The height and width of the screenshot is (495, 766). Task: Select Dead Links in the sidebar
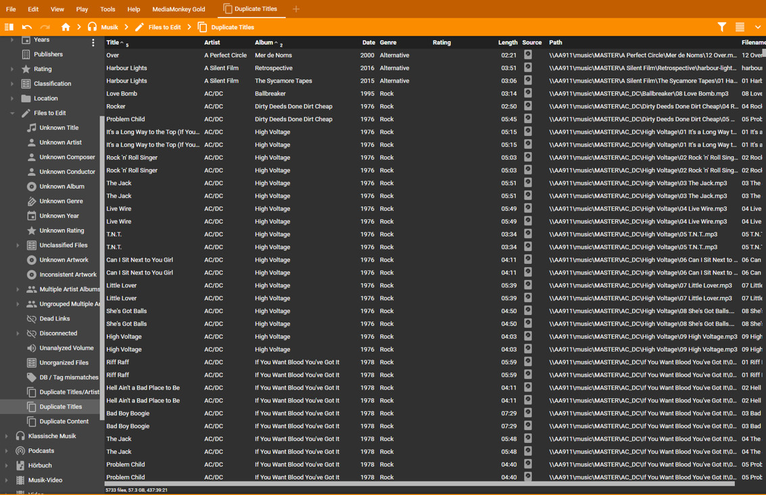pyautogui.click(x=54, y=319)
